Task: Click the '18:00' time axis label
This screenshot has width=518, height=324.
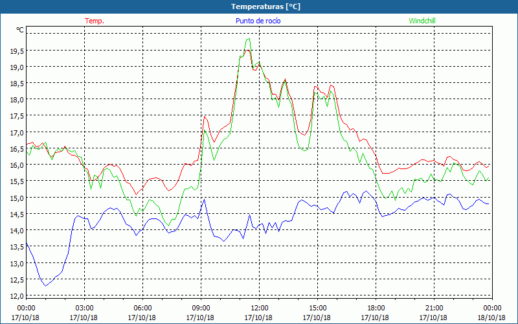Action: 376,308
